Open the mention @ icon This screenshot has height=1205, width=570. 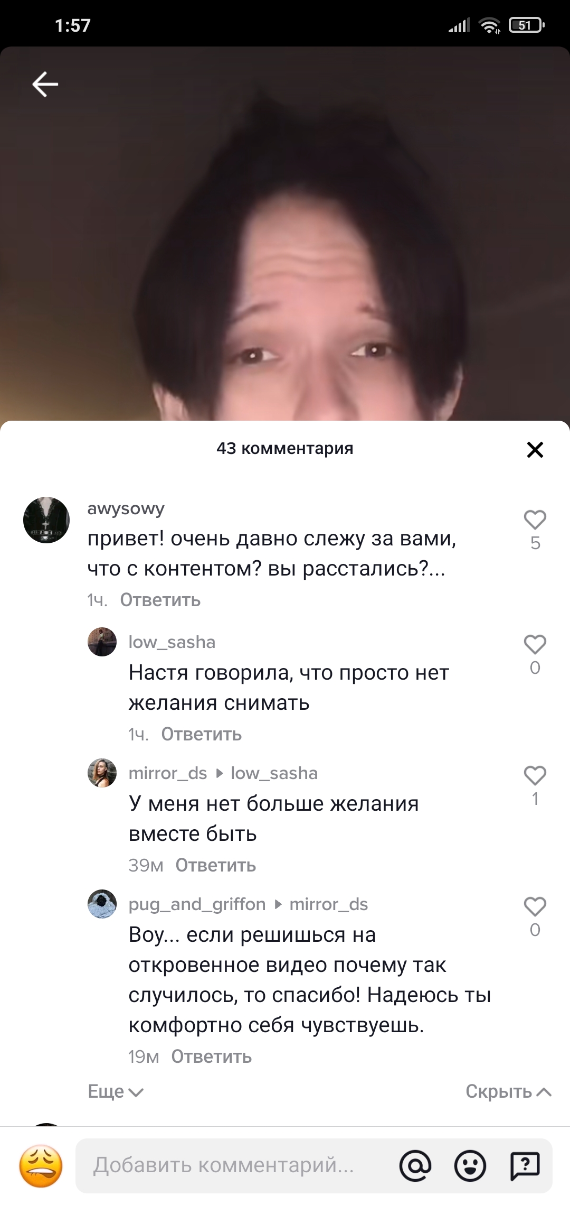[x=415, y=1165]
